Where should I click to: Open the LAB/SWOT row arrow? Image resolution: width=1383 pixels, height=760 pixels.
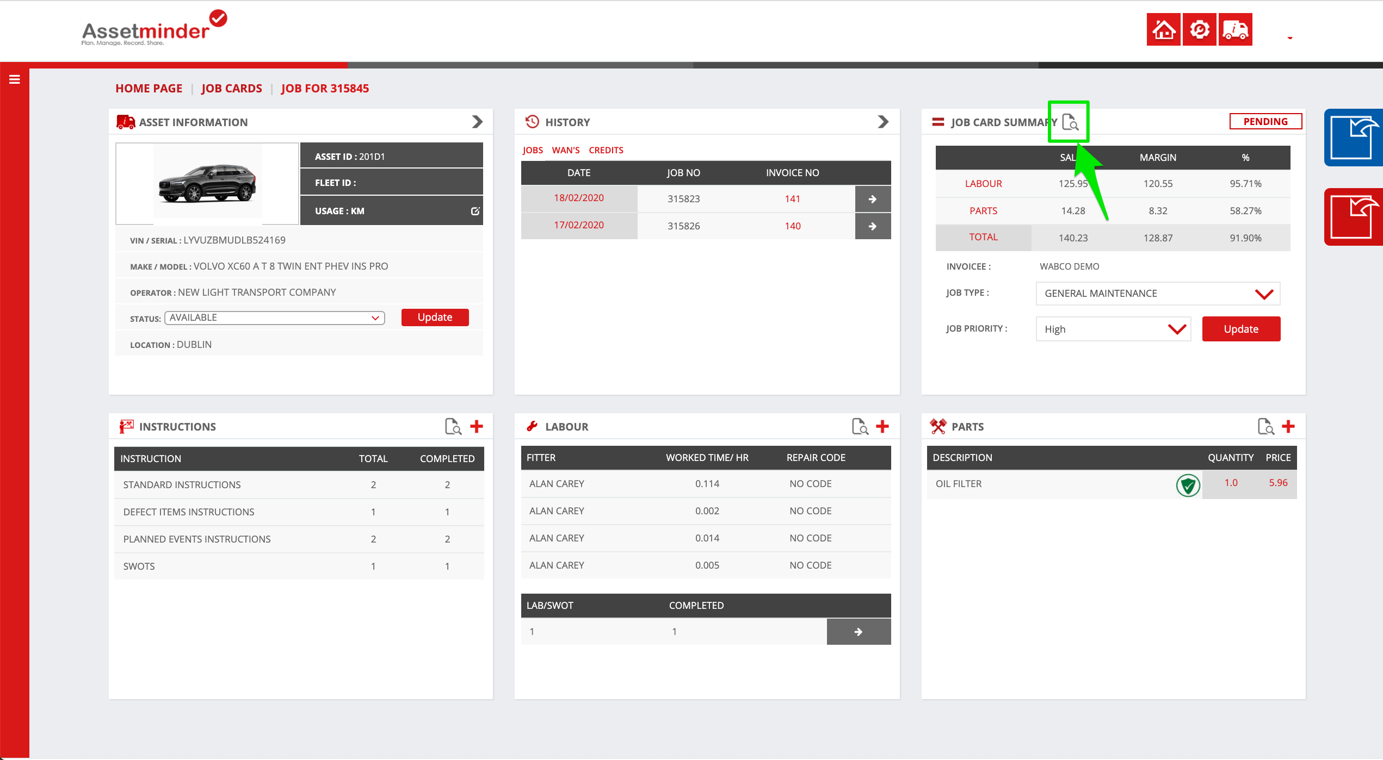(859, 632)
